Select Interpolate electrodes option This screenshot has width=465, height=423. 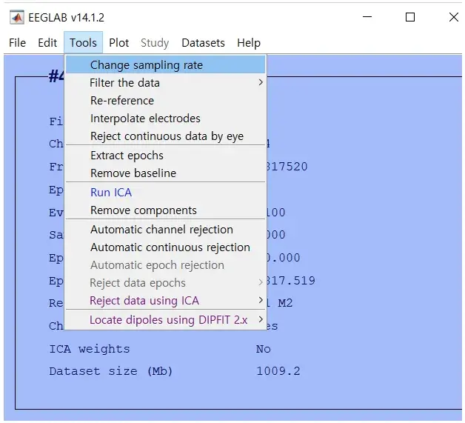pos(145,119)
